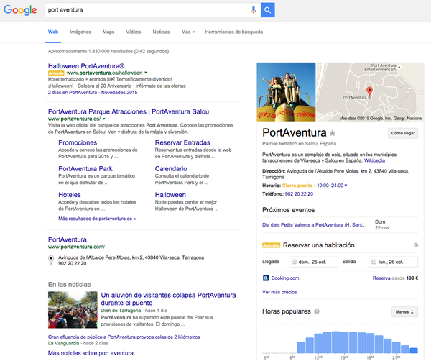
Task: Open the PortAventura Park sitelink
Action: [85, 169]
